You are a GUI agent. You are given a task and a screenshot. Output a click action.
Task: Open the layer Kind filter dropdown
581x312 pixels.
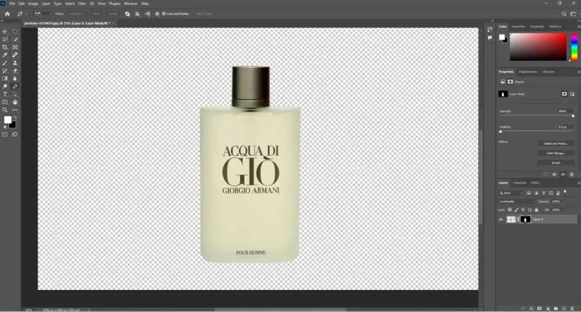pyautogui.click(x=511, y=193)
